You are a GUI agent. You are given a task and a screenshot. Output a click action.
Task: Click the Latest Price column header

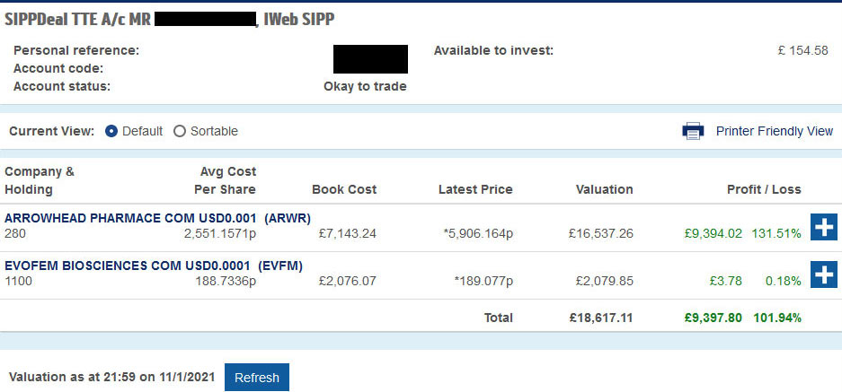click(x=475, y=189)
